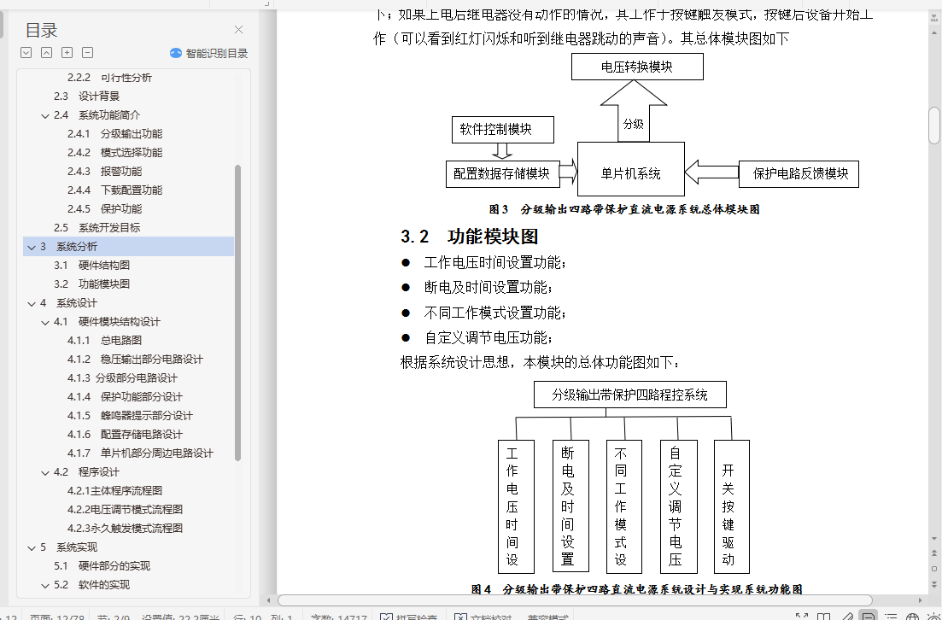Click the document horizontal scrollbar
This screenshot has height=620, width=942.
[575, 600]
